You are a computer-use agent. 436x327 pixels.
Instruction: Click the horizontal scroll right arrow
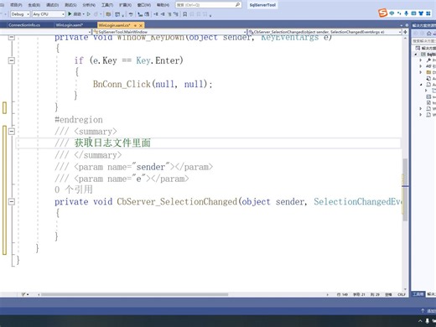click(327, 294)
